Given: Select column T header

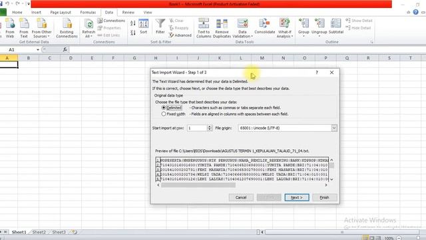Looking at the screenshot, I should [411, 58].
